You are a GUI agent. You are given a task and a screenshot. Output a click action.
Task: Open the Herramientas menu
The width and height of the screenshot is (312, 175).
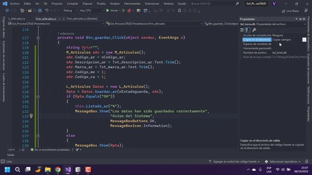click(132, 3)
